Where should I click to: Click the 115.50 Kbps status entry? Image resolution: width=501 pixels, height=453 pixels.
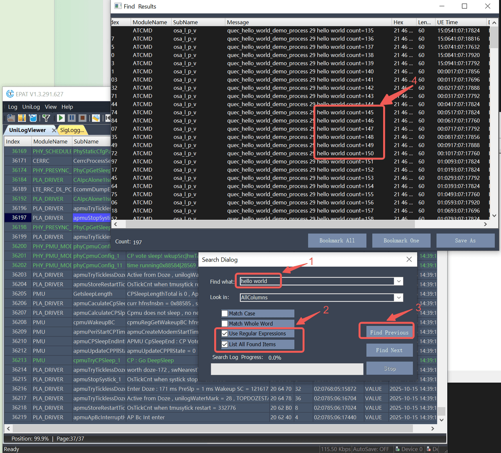tap(336, 449)
